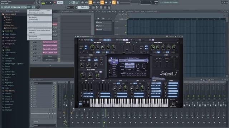229x128 pixels.
Task: Click the Sylenth1 MENU button
Action: click(x=113, y=60)
